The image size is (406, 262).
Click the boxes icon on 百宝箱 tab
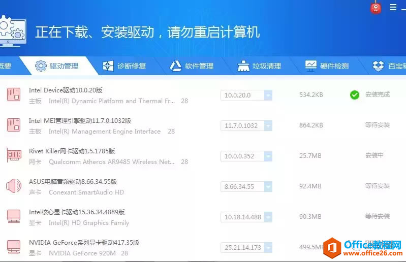coord(378,66)
